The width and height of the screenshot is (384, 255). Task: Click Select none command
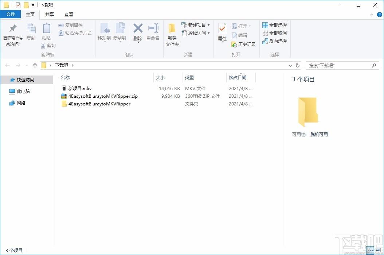(275, 33)
